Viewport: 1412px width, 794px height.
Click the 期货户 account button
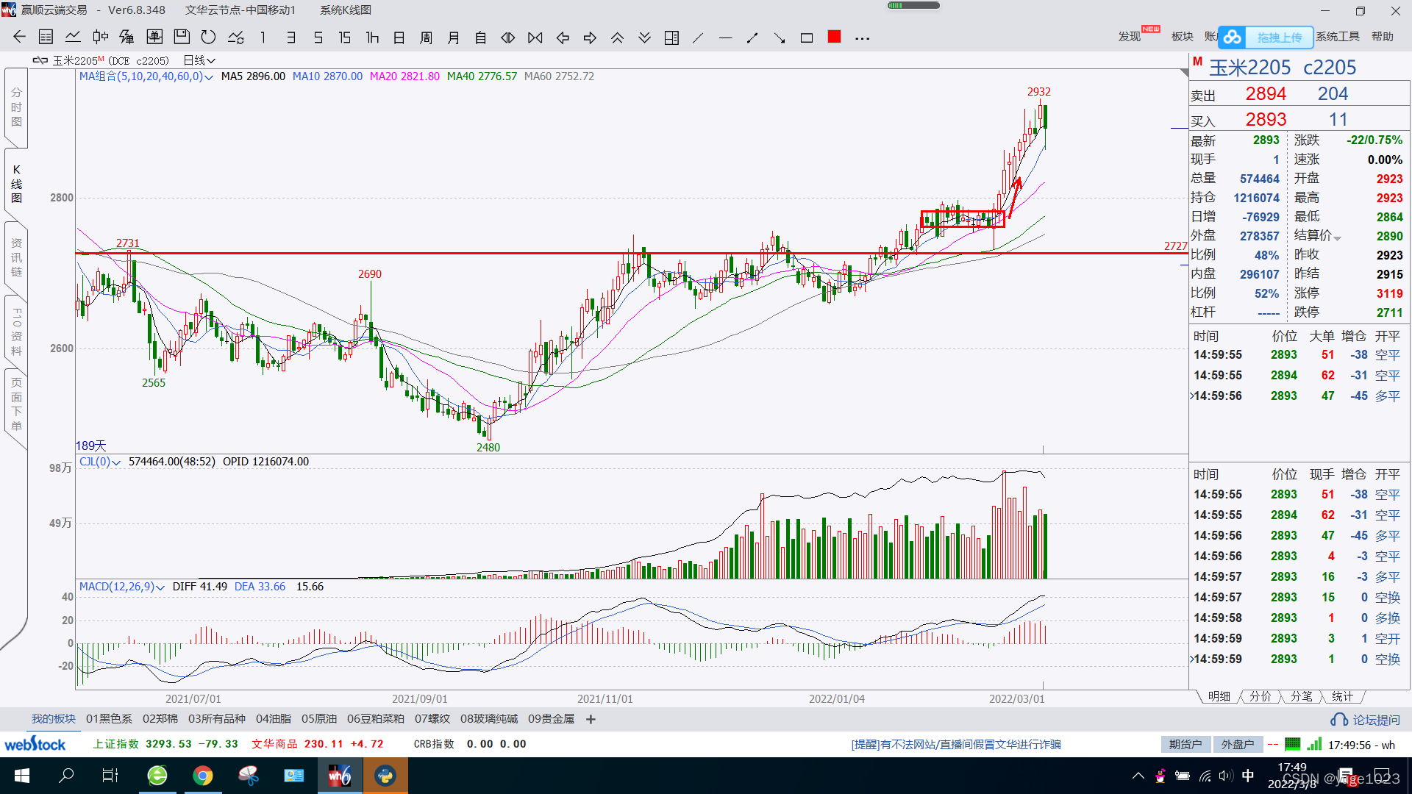point(1185,745)
